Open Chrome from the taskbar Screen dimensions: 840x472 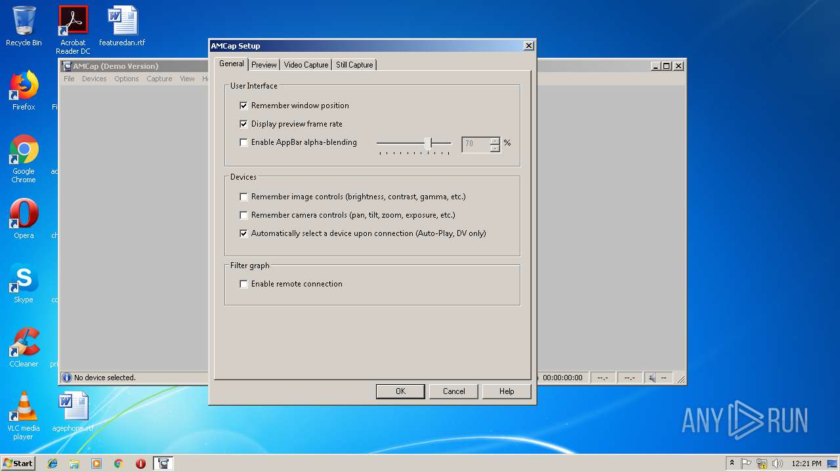119,463
